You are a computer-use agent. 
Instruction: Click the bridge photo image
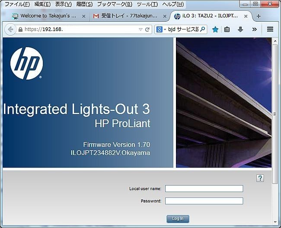[224, 103]
